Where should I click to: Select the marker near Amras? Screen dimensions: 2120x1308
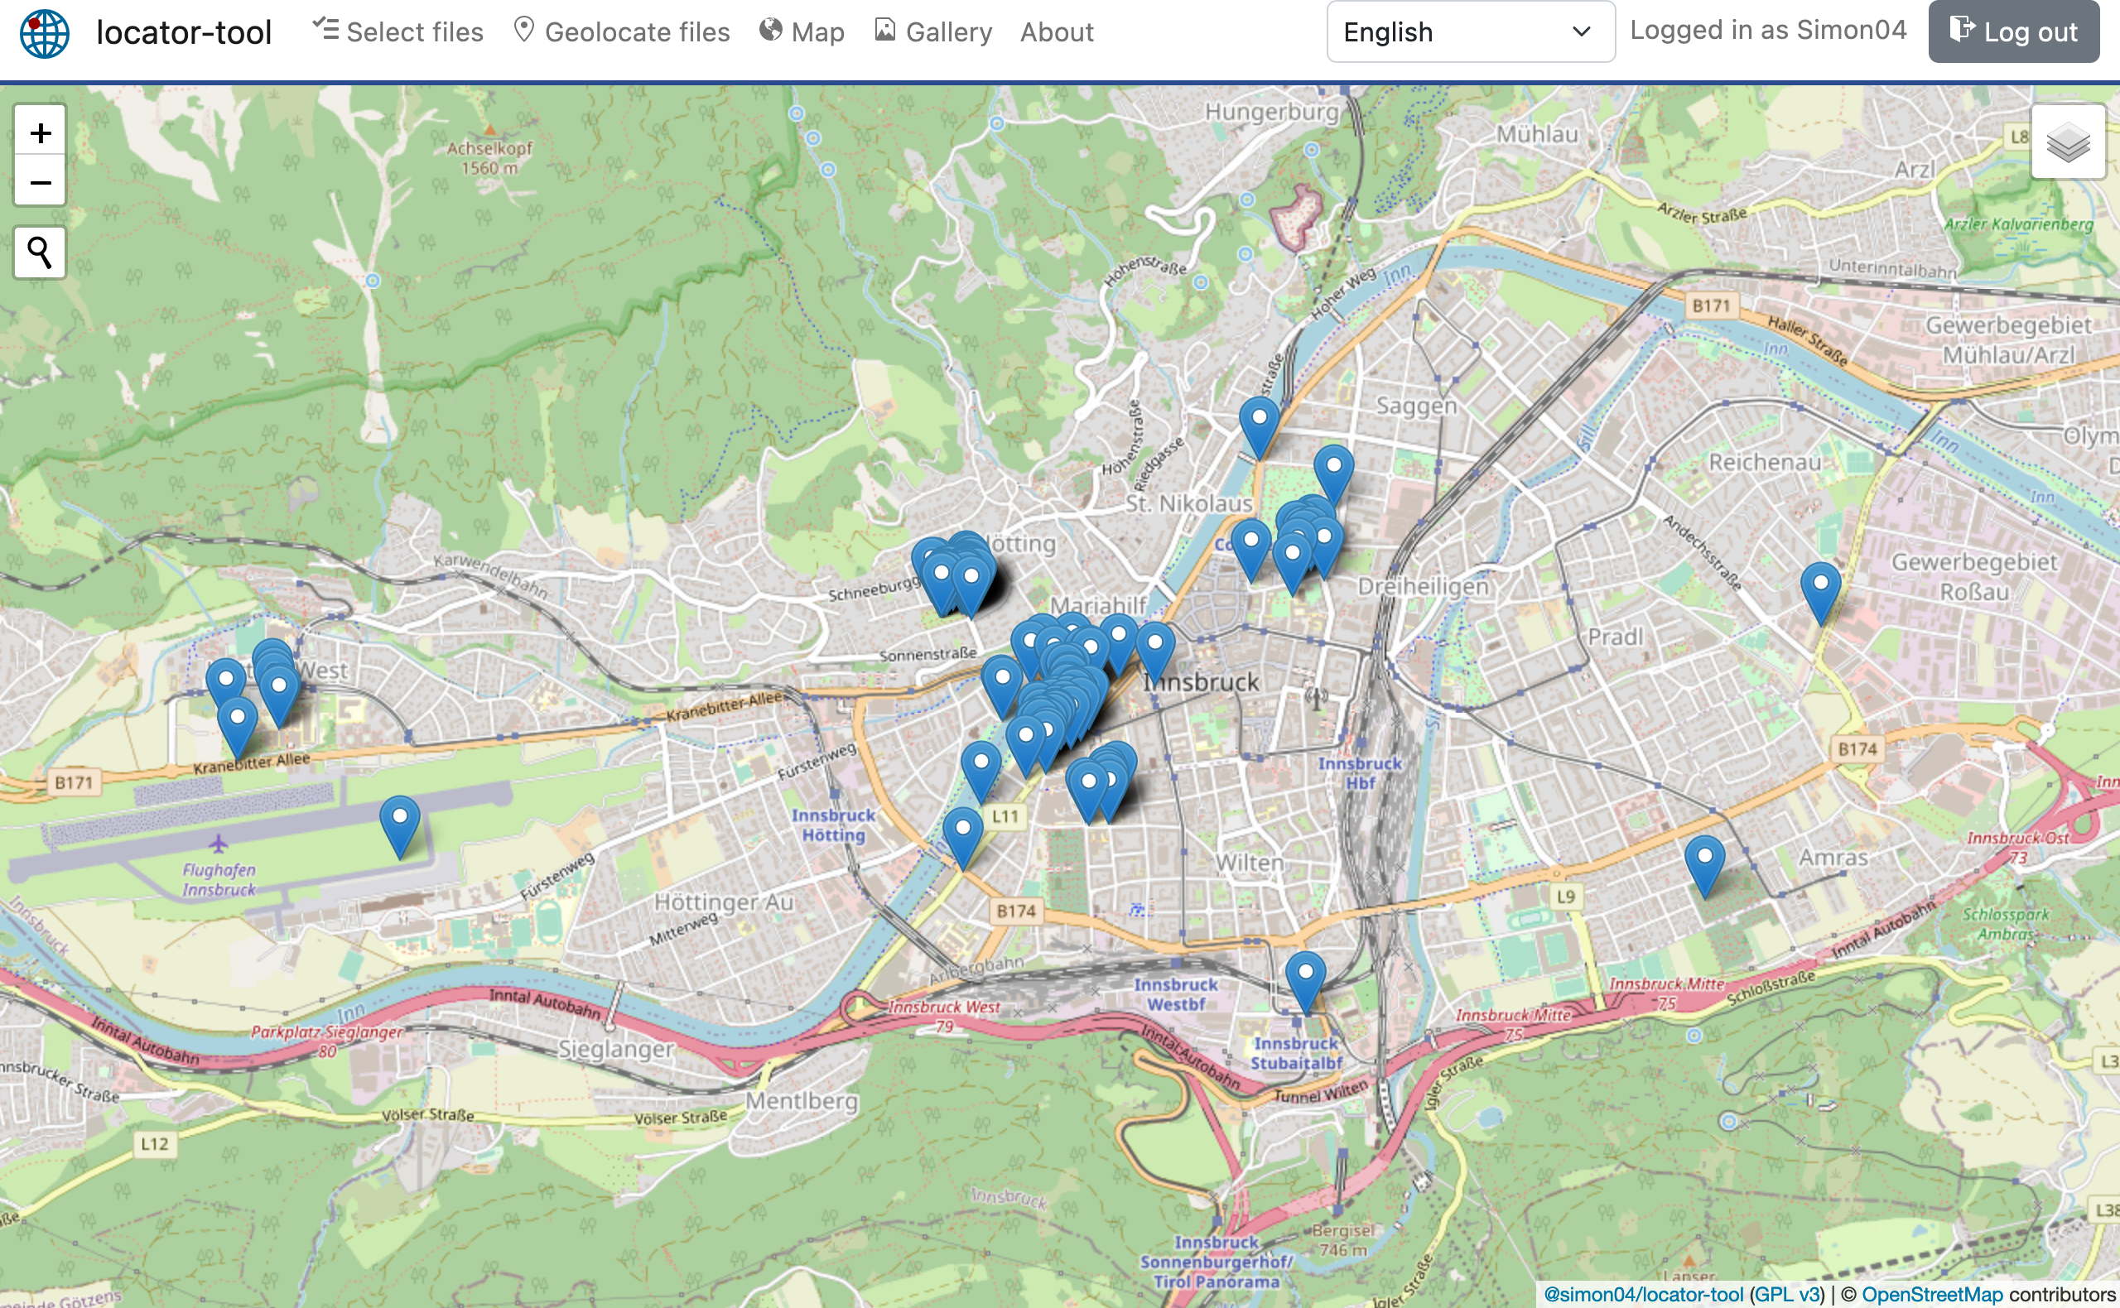[x=1704, y=866]
